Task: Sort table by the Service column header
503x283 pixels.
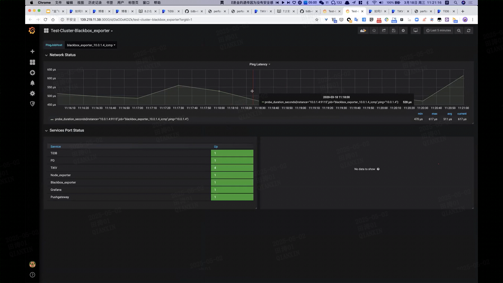Action: [56, 147]
